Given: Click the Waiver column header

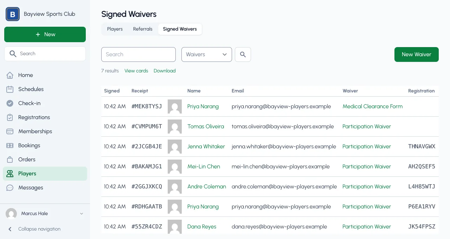Looking at the screenshot, I should 350,91.
